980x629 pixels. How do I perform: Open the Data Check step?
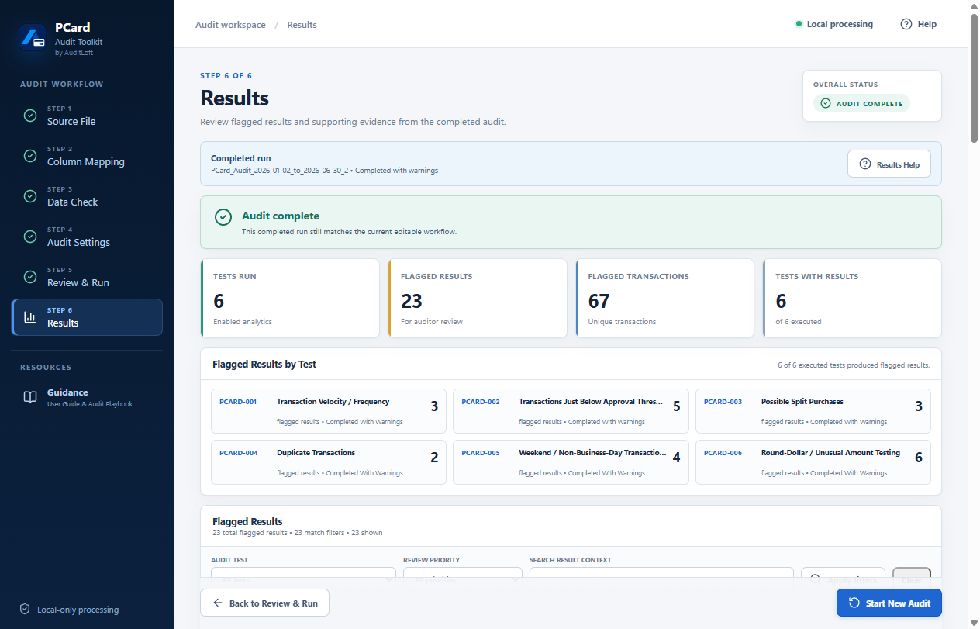(x=87, y=196)
